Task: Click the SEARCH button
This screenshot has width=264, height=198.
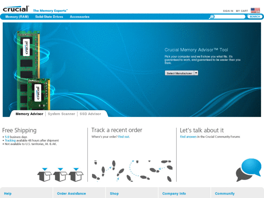Action: point(255,16)
